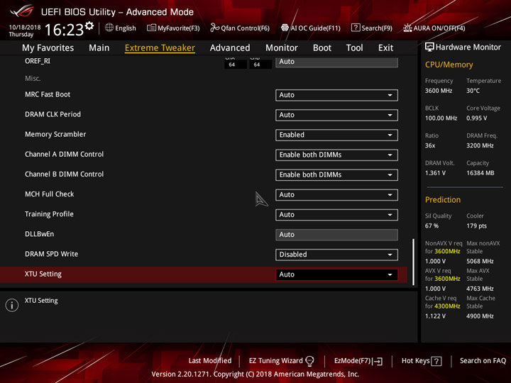
Task: Open the clock settings gear icon
Action: click(89, 26)
